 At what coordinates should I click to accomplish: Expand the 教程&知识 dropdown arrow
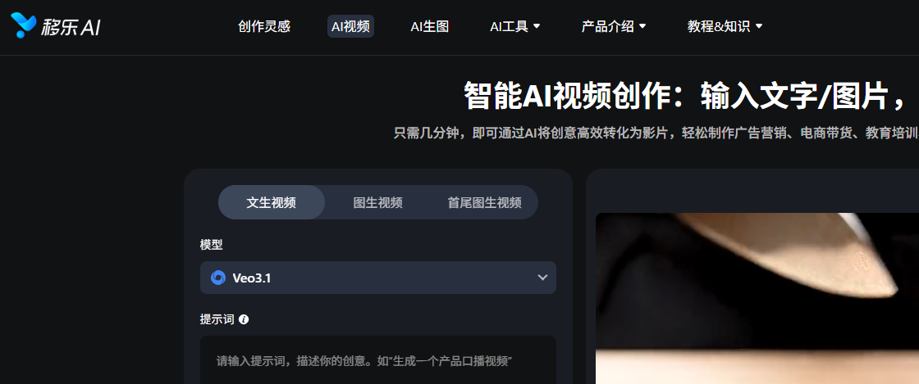tap(759, 26)
